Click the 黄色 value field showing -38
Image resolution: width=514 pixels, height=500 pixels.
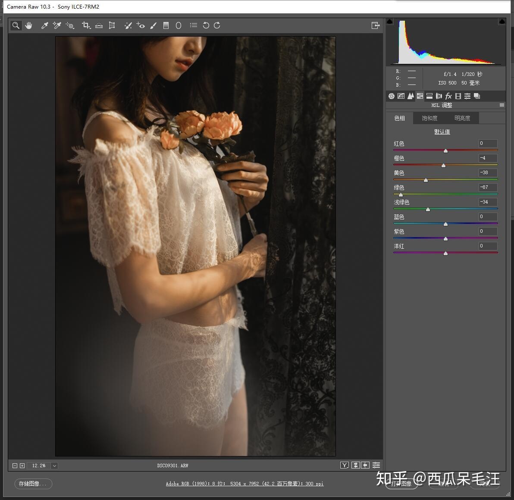point(488,172)
